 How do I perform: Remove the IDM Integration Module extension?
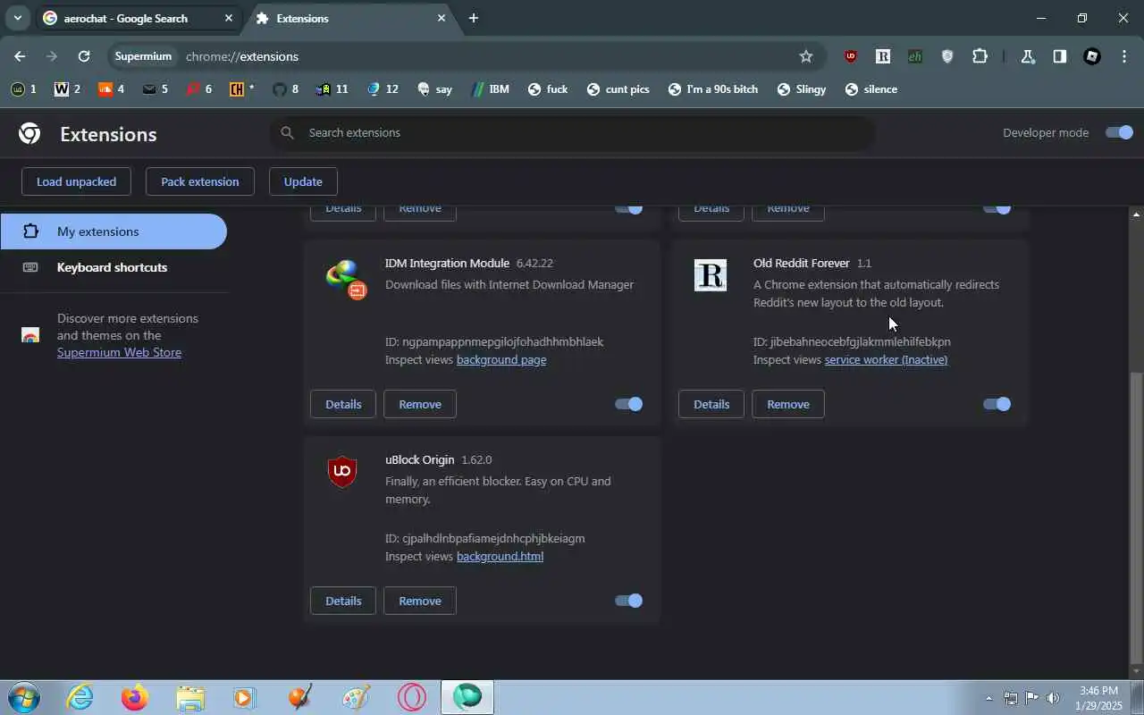pos(420,404)
